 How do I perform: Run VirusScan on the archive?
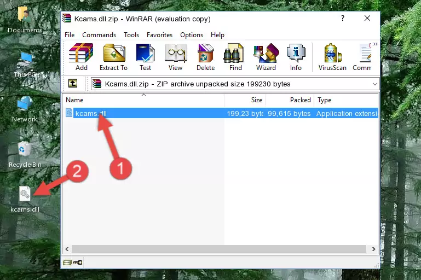pos(332,57)
